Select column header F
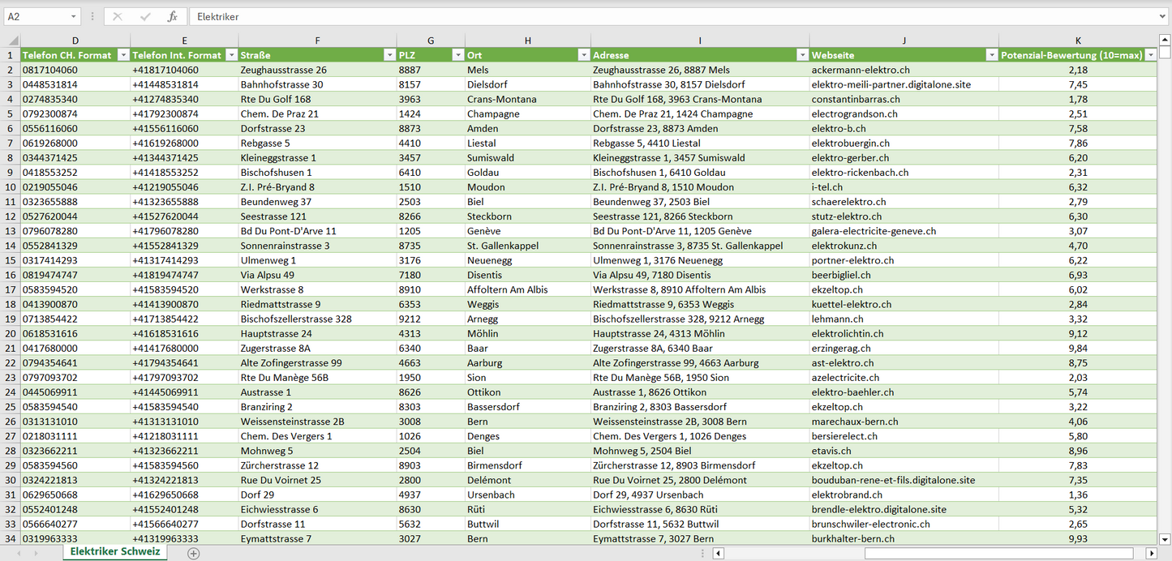Screen dimensions: 1172x561 pos(317,41)
